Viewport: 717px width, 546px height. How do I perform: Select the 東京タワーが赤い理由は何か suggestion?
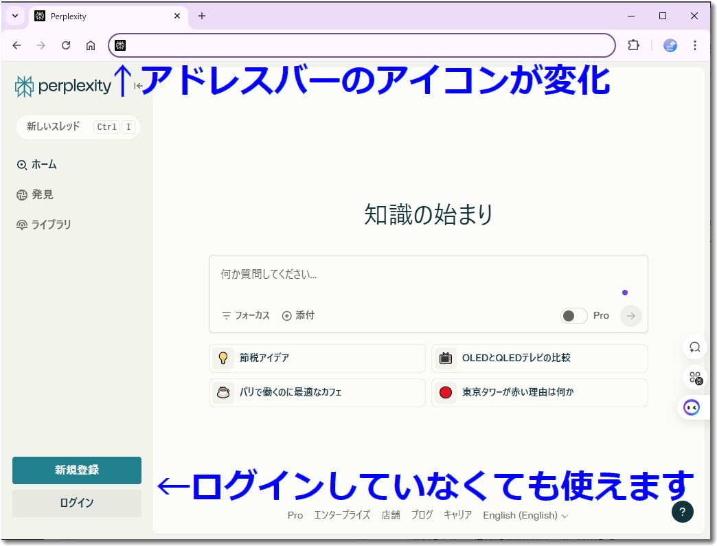coord(540,392)
